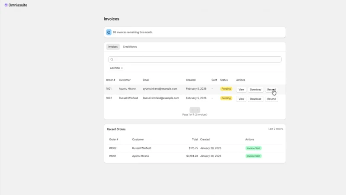
Task: Click next page arrow in pagination
Action: 198,110
